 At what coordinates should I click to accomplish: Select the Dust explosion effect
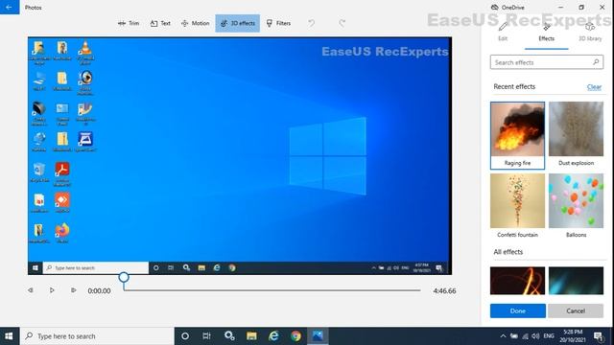pos(576,135)
